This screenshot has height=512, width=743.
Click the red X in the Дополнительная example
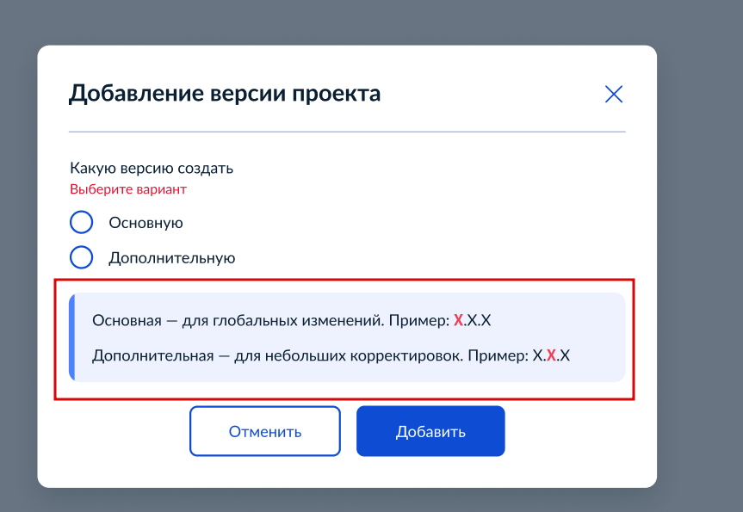coord(551,355)
